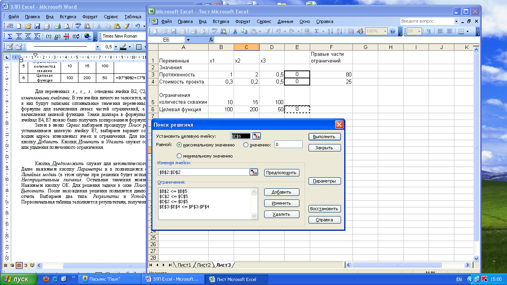
Task: Click AutoSum sigma icon in Excel toolbar
Action: pyautogui.click(x=316, y=31)
